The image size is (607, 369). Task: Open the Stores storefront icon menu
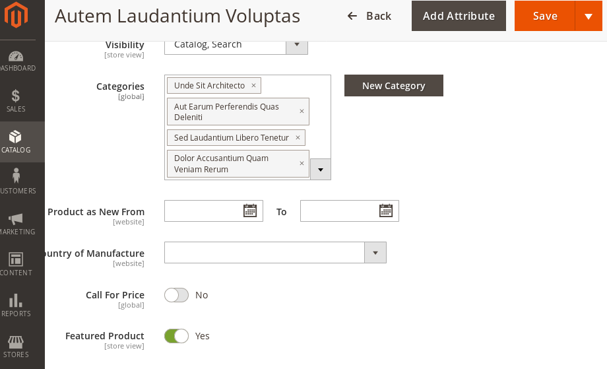coord(16,341)
